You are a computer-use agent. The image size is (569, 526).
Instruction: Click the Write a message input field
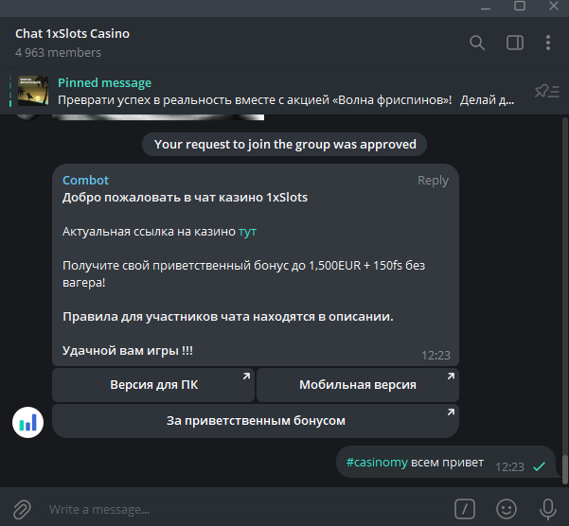point(247,509)
